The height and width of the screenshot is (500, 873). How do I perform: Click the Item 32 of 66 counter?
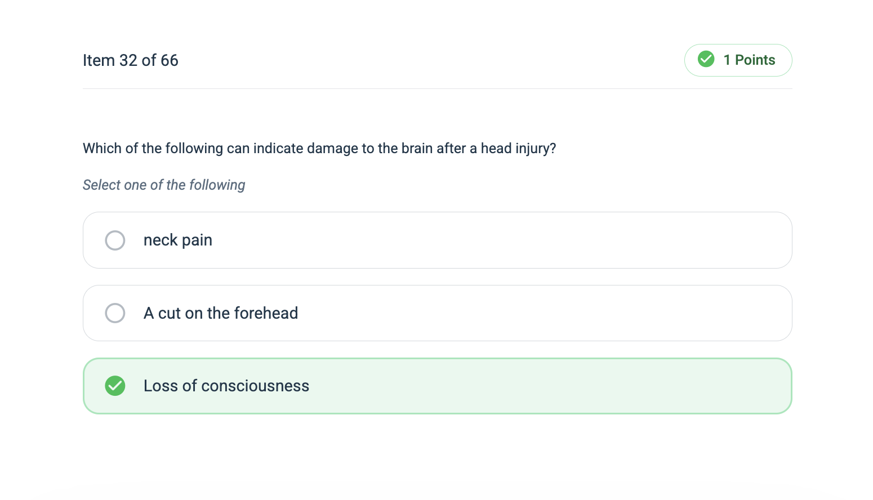pos(130,60)
